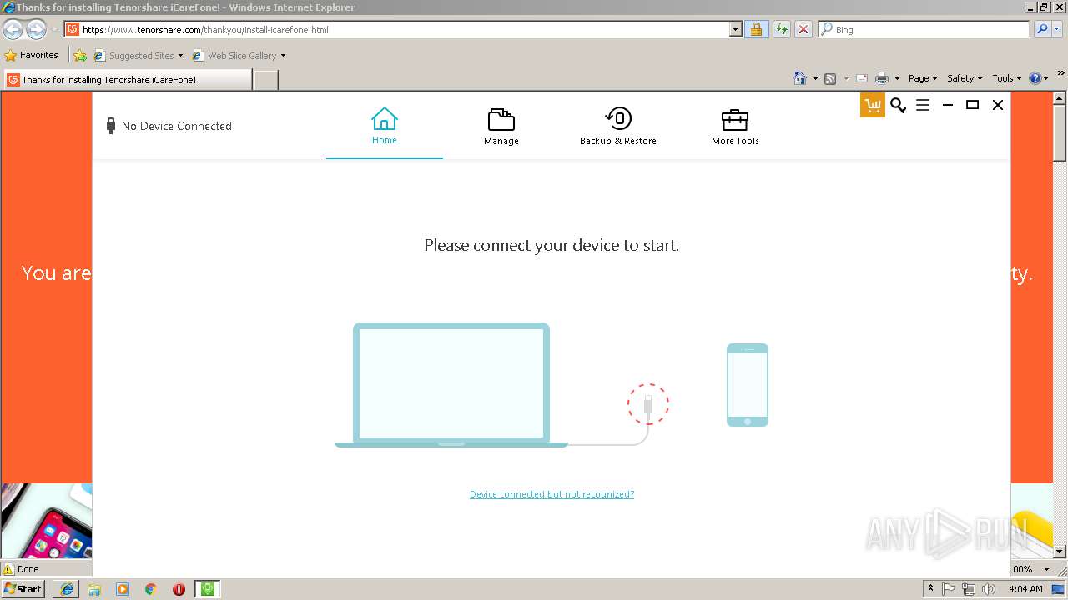Close the iCareFone window
The height and width of the screenshot is (600, 1068).
[x=997, y=105]
